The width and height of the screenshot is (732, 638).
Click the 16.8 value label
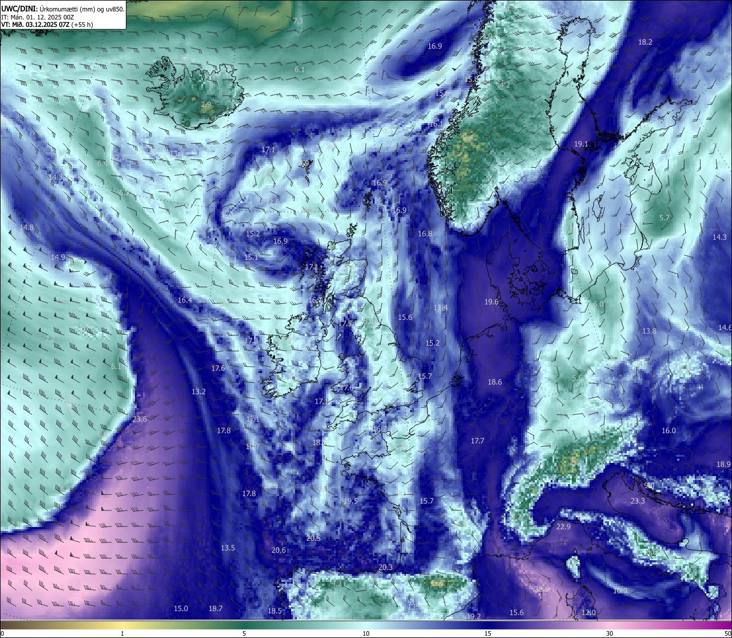pyautogui.click(x=425, y=233)
